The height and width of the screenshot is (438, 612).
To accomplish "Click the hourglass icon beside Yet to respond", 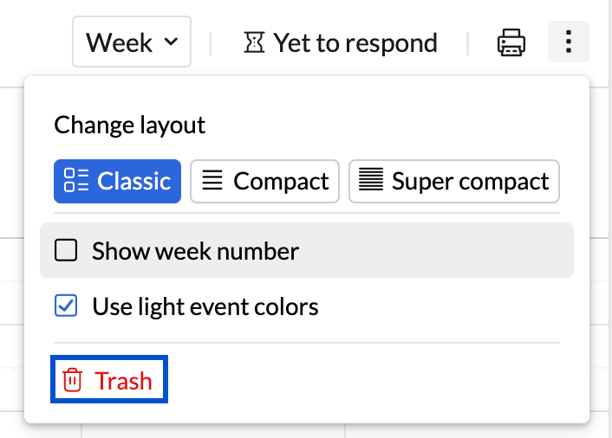I will (253, 42).
